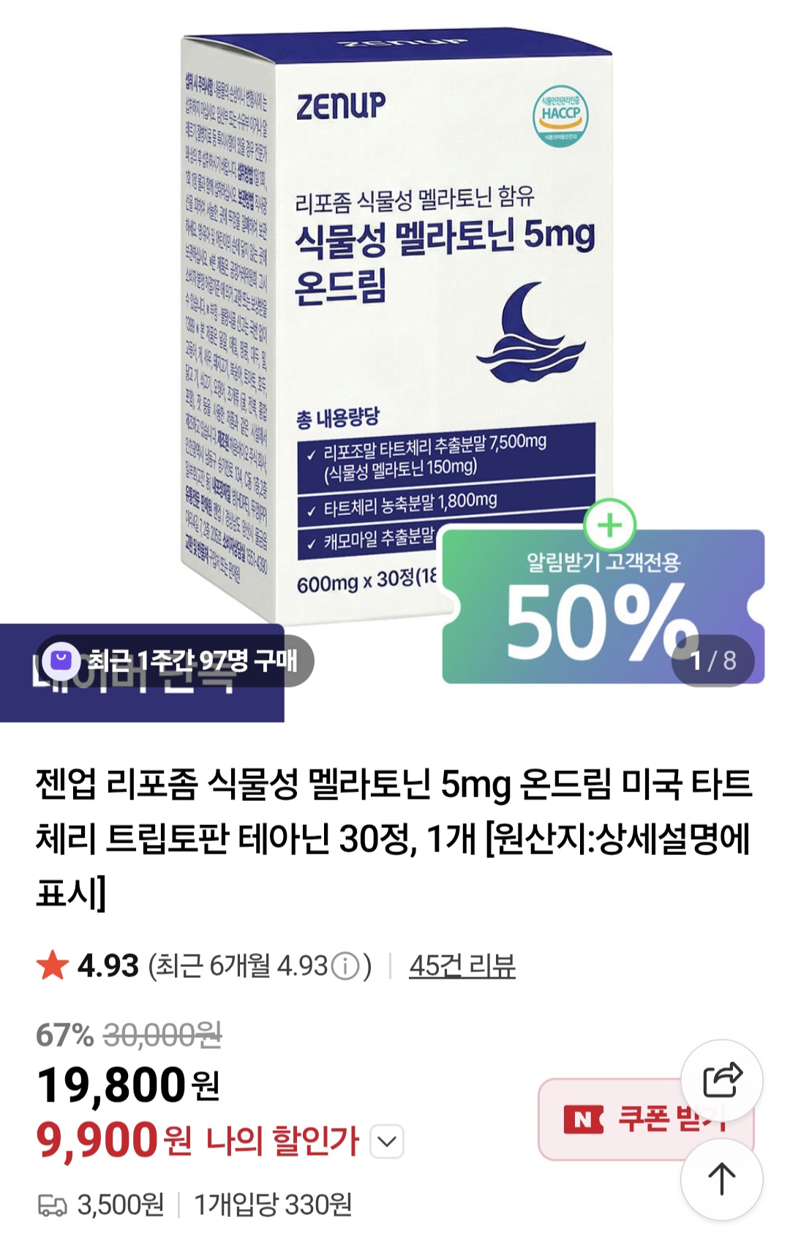The width and height of the screenshot is (790, 1239).
Task: Tap the scroll-to-top arrow button
Action: (722, 1178)
